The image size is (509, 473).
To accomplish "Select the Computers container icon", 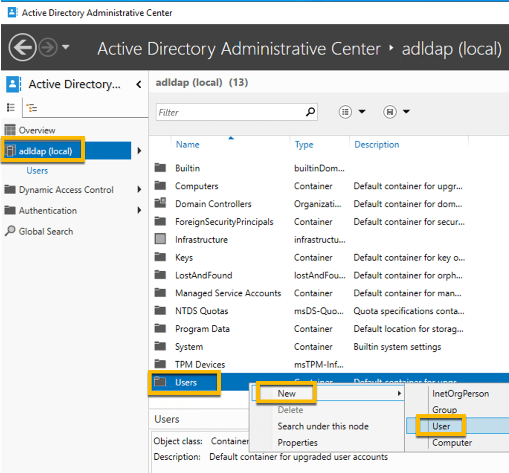I will [x=160, y=185].
